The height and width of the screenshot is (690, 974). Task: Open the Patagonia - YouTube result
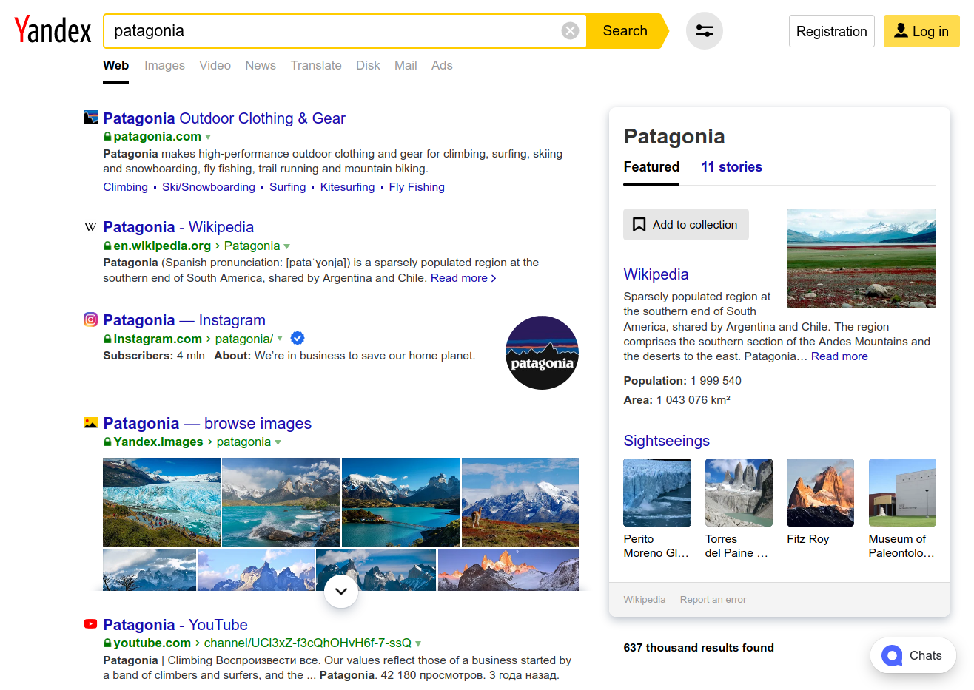click(x=175, y=625)
